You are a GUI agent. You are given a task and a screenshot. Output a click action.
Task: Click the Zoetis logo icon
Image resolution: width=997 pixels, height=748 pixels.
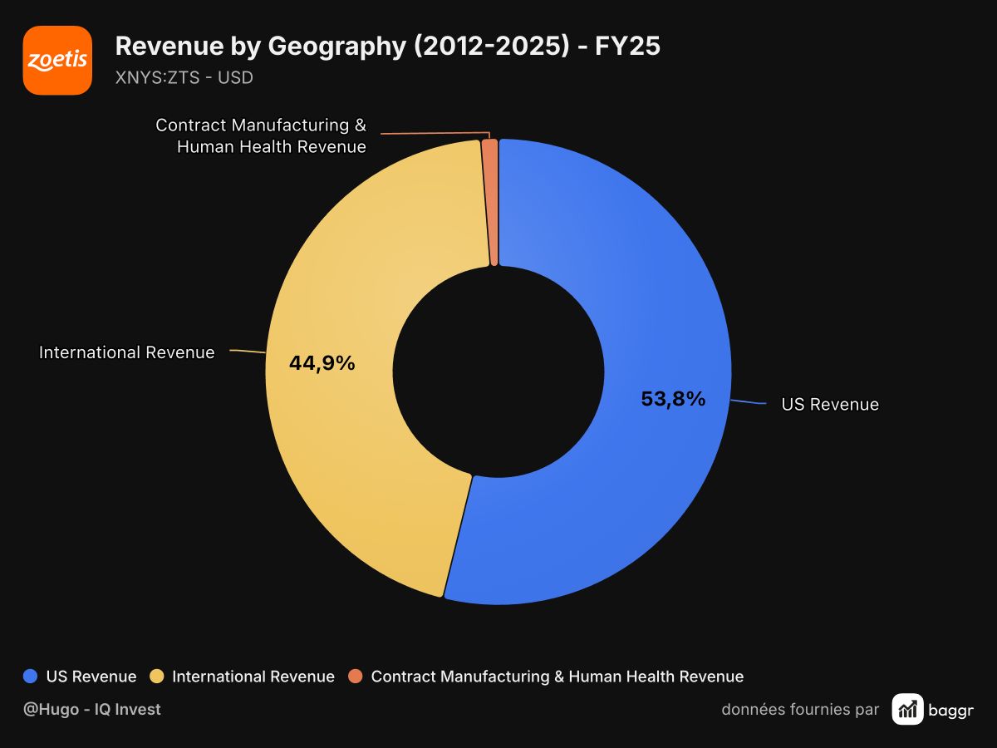(x=57, y=60)
